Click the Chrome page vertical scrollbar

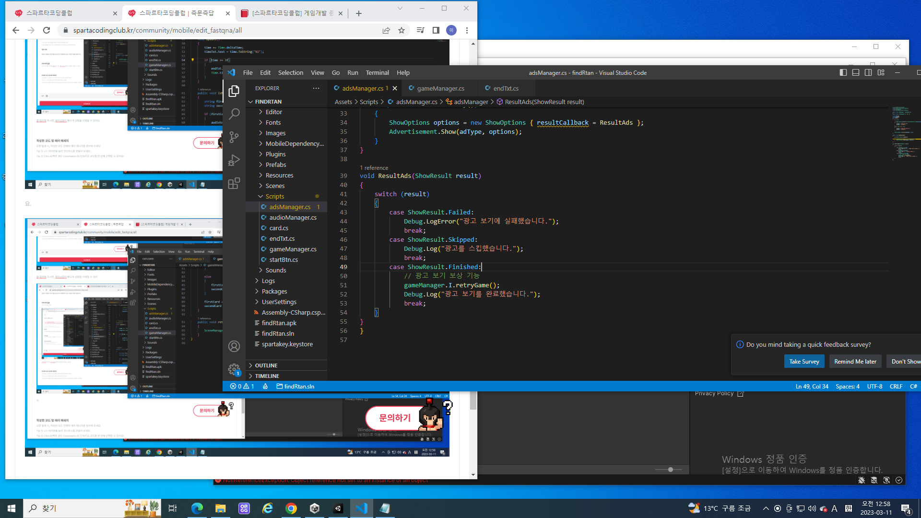point(473,401)
